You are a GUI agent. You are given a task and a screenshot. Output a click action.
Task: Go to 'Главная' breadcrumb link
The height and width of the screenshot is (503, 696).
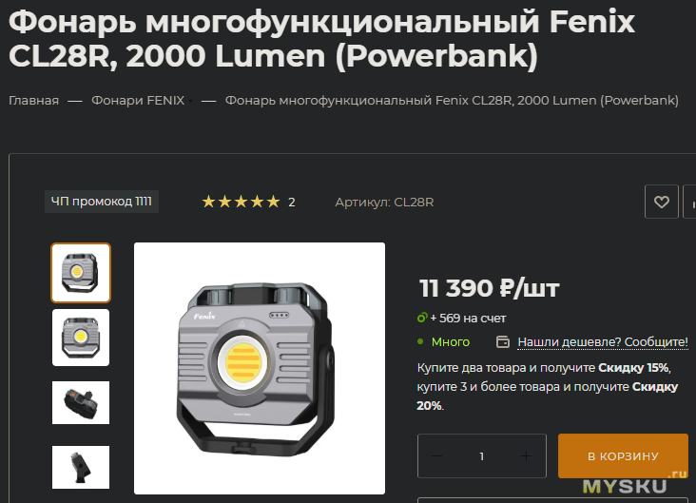click(33, 101)
